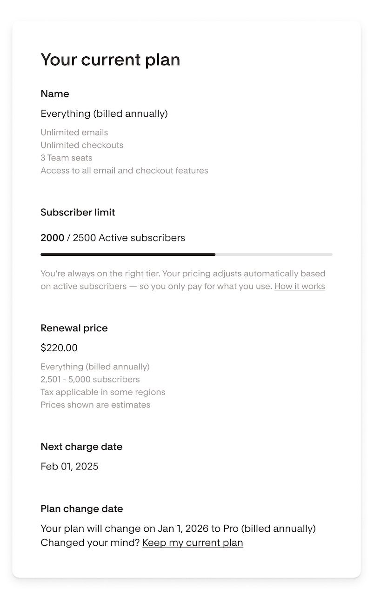Select the "Feb 01, 2025" charge date
This screenshot has width=374, height=589.
tap(69, 466)
